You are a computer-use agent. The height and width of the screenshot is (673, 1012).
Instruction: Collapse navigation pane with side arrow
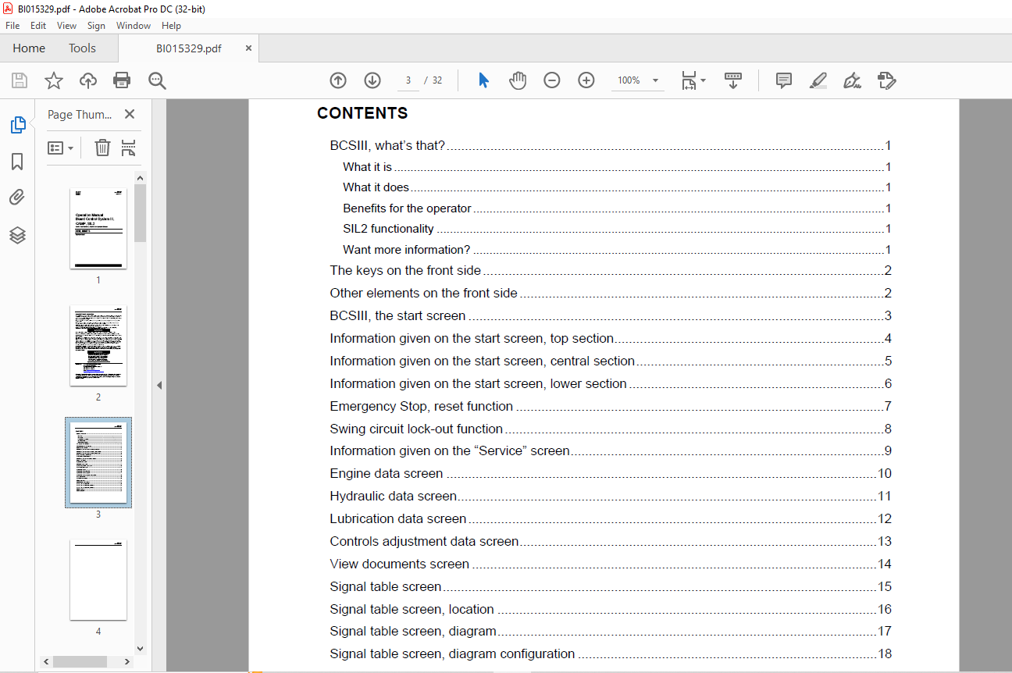tap(159, 385)
